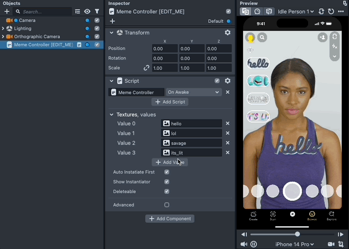Expand the Lighting object tree
The height and width of the screenshot is (249, 349).
tap(3, 28)
